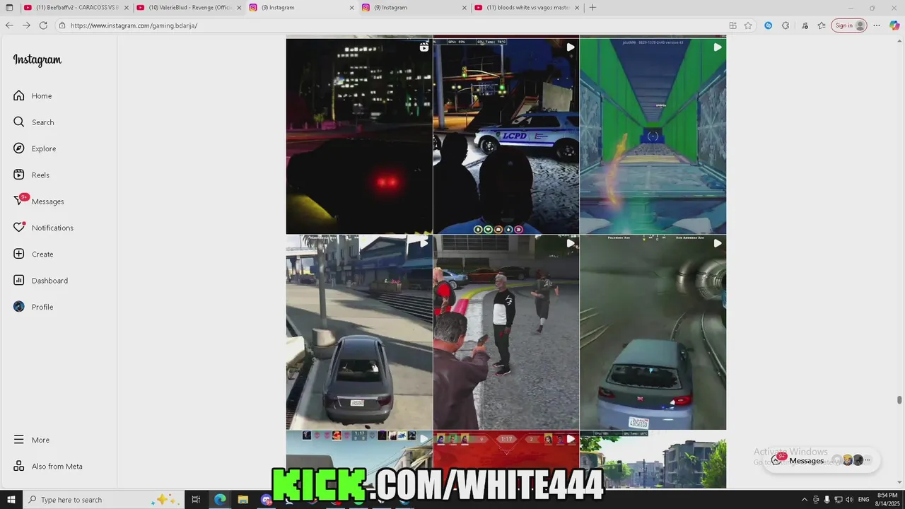
Task: Open Also from Meta menu
Action: point(48,467)
